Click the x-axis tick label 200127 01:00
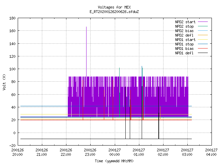Viewport: 218px width, 164px height. click(139, 152)
